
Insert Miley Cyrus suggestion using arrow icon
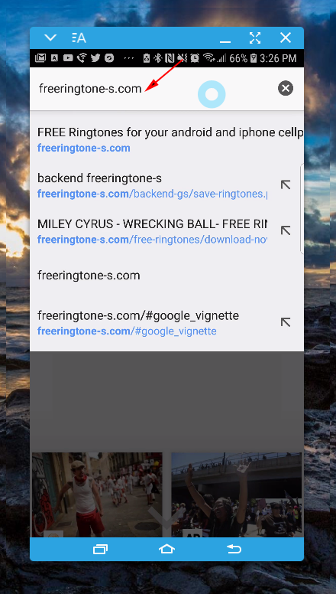286,230
